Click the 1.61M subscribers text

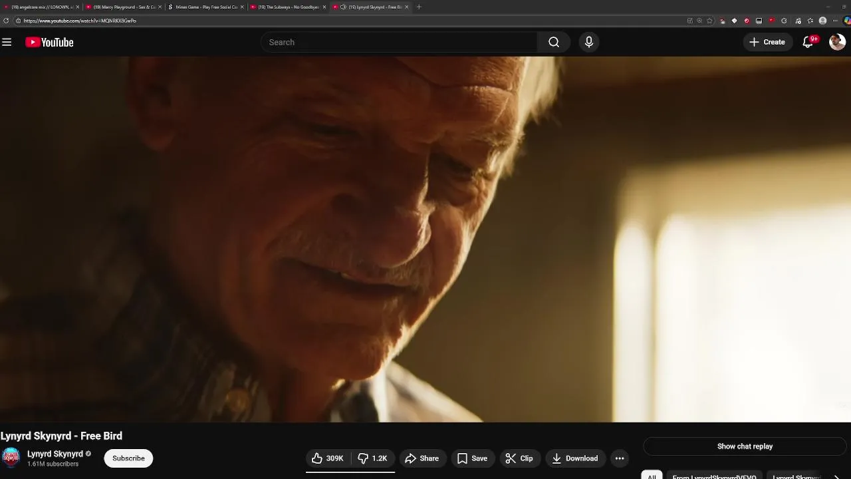click(x=53, y=464)
